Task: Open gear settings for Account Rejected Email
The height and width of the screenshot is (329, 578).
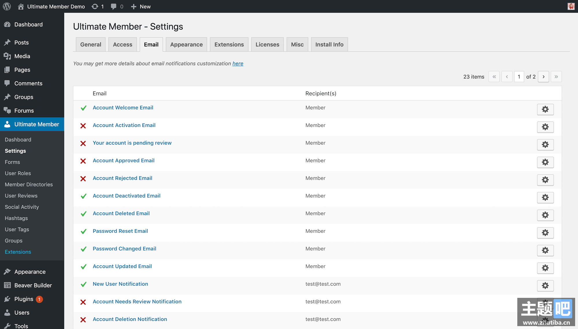Action: tap(545, 180)
